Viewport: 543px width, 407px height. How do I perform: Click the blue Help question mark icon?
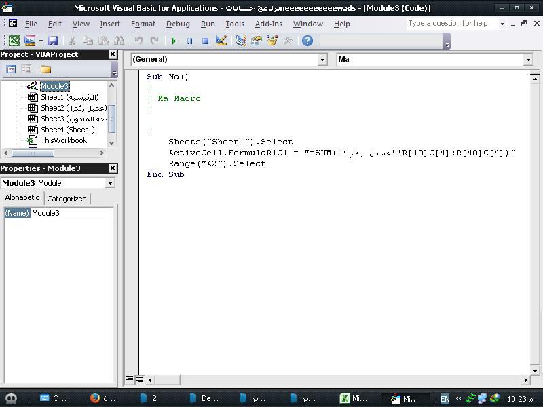tap(307, 41)
